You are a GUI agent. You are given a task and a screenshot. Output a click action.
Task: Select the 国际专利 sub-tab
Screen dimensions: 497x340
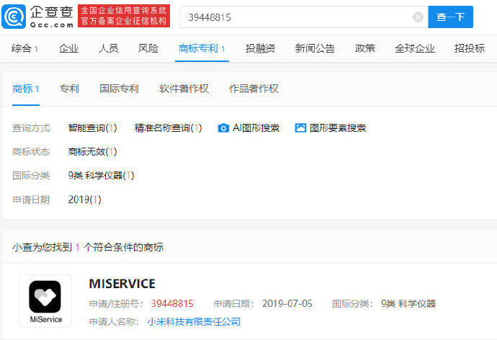pos(119,89)
